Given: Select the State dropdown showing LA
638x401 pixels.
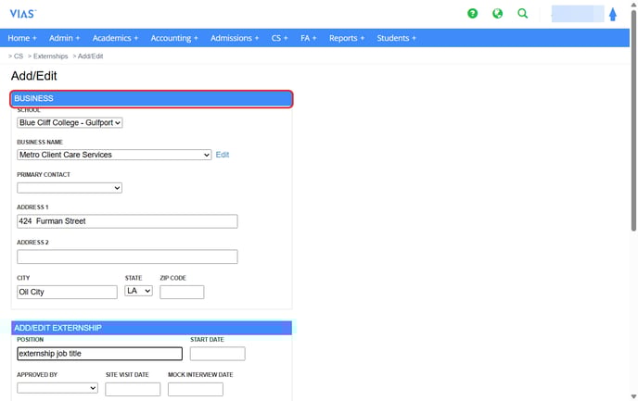Looking at the screenshot, I should (138, 291).
